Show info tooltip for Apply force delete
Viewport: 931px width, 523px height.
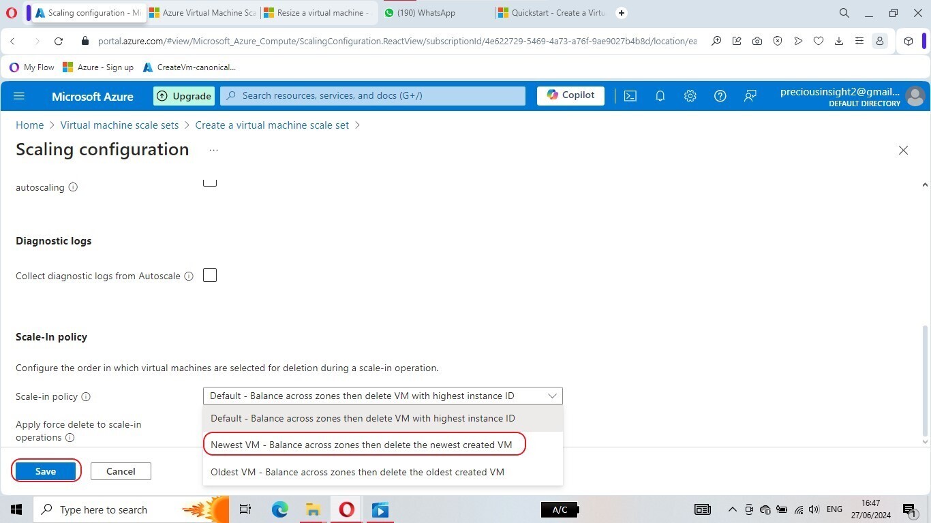(70, 438)
